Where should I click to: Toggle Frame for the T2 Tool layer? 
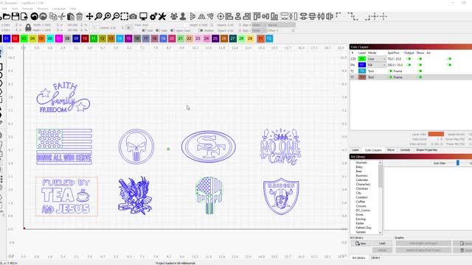(390, 71)
